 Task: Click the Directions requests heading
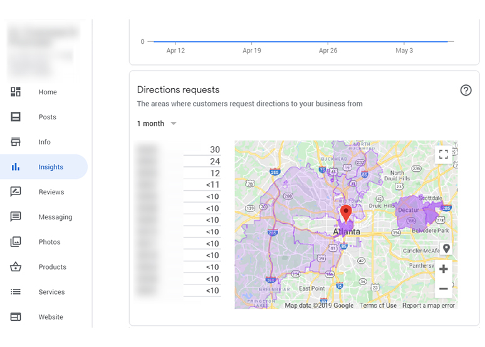coord(178,90)
